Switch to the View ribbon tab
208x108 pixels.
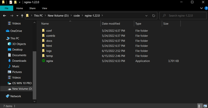click(45, 8)
